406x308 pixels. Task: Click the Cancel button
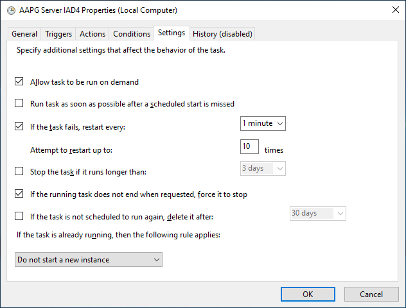click(x=371, y=295)
